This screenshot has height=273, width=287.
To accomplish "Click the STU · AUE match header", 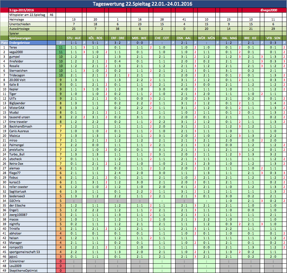I will (x=74, y=38).
